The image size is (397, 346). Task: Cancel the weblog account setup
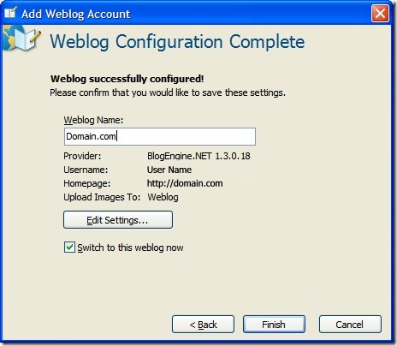pyautogui.click(x=350, y=325)
